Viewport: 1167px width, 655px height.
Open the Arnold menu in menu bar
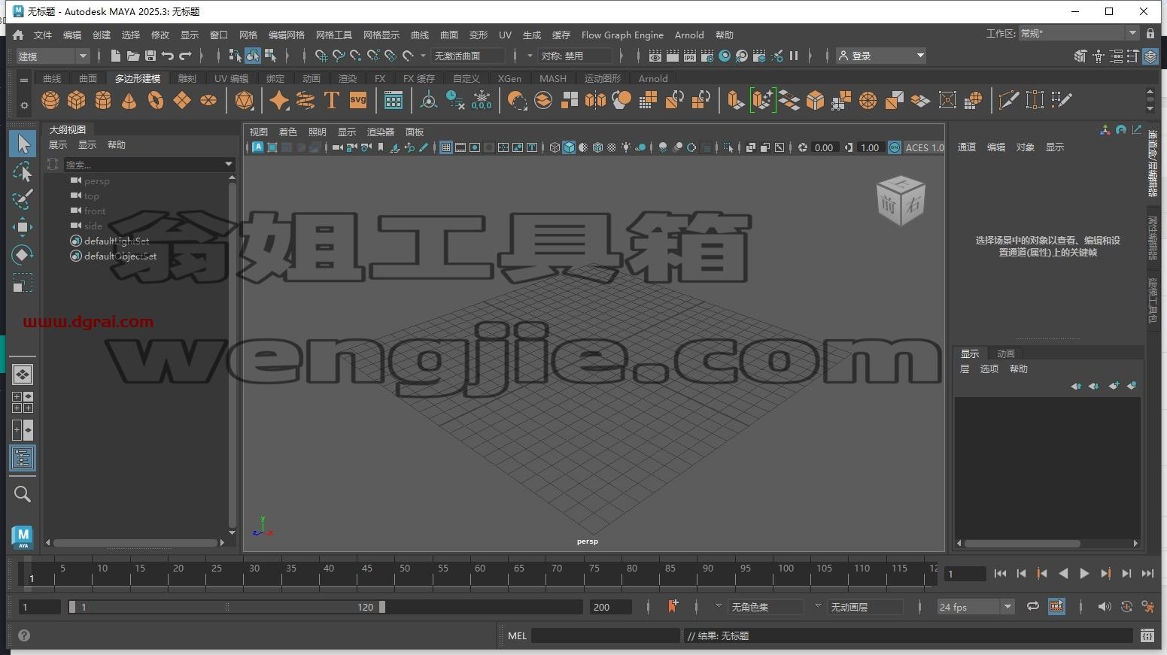point(689,35)
